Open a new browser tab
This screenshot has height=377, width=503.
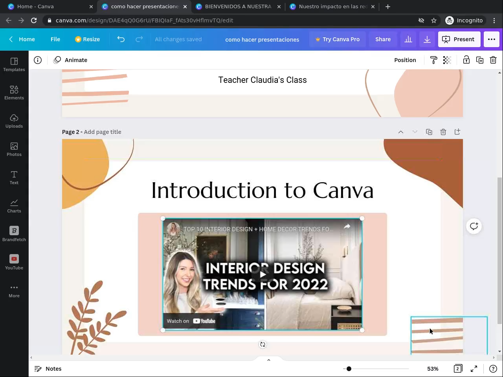[x=388, y=7]
